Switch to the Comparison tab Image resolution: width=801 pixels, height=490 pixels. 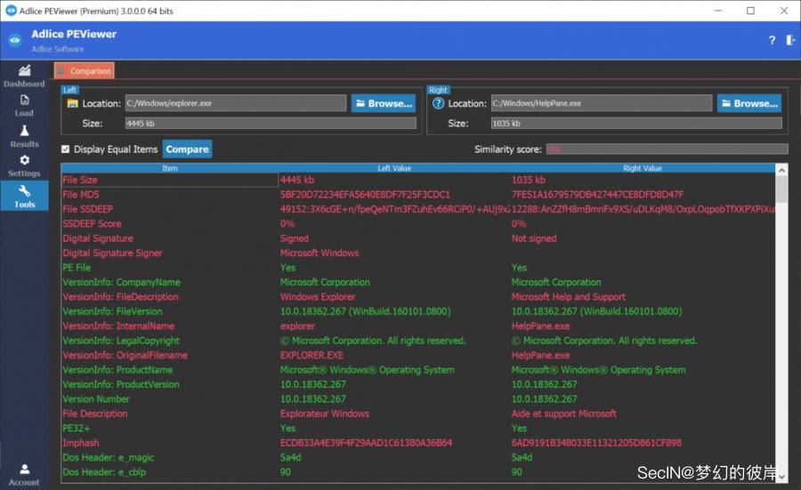85,71
